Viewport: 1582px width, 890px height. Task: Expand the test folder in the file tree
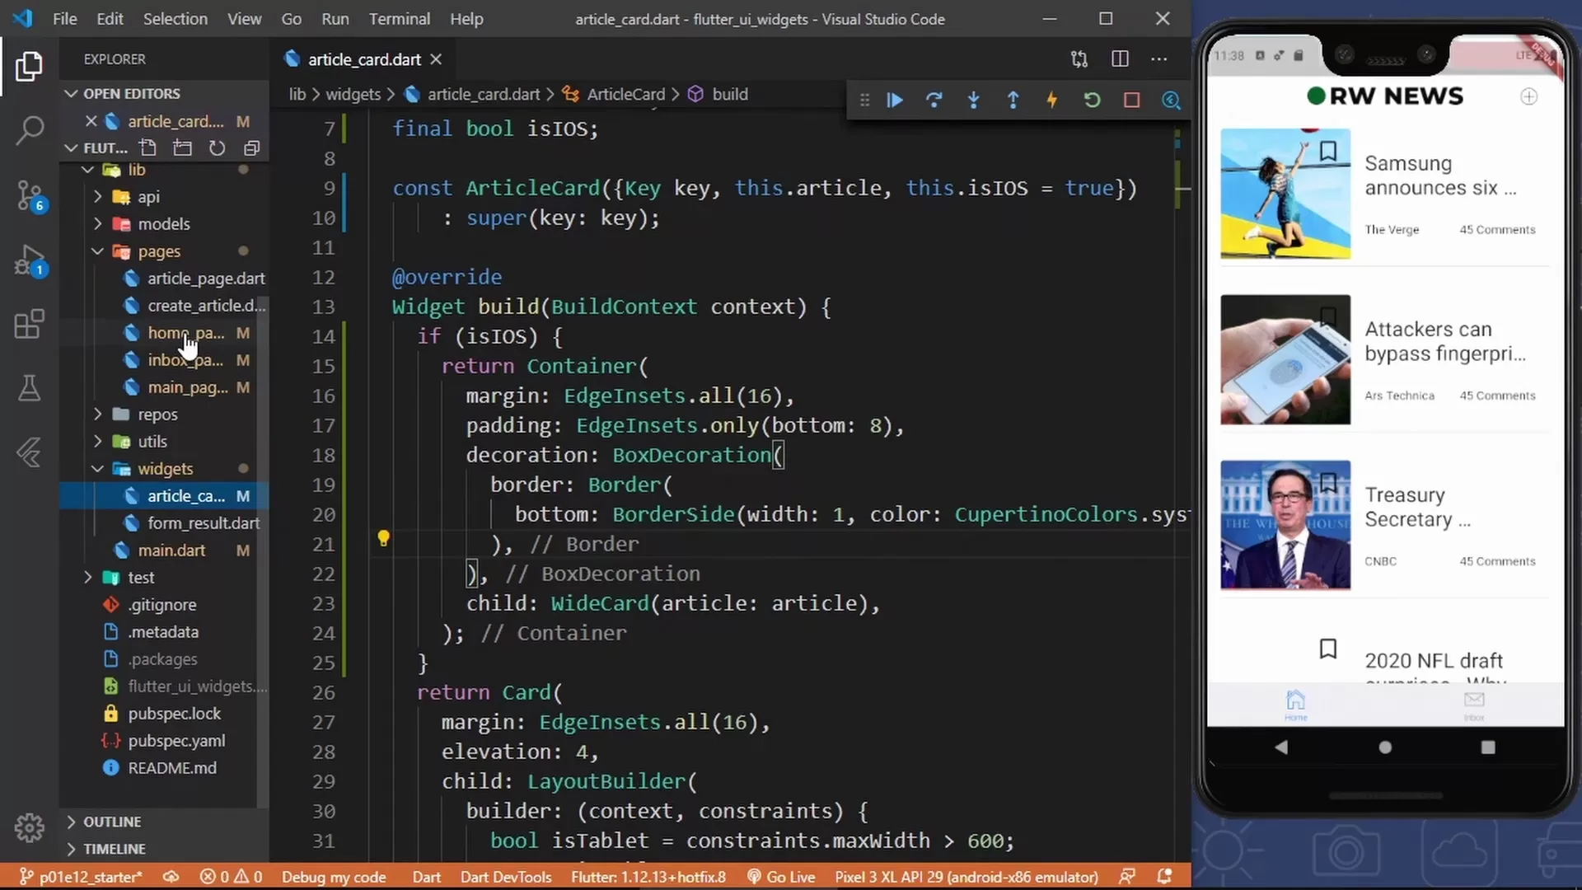[x=88, y=577]
